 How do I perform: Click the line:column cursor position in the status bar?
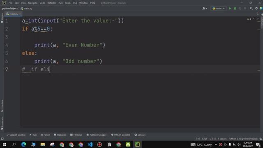click(x=198, y=139)
